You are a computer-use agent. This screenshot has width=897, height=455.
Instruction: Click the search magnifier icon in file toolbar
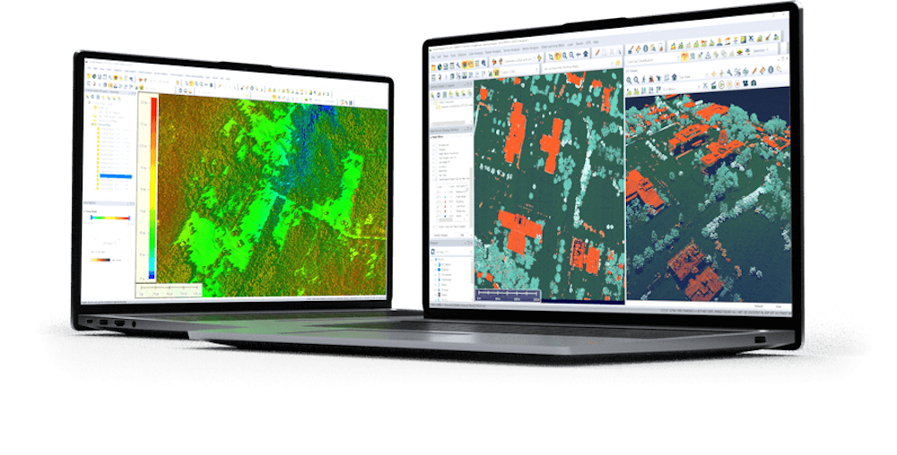(x=483, y=63)
